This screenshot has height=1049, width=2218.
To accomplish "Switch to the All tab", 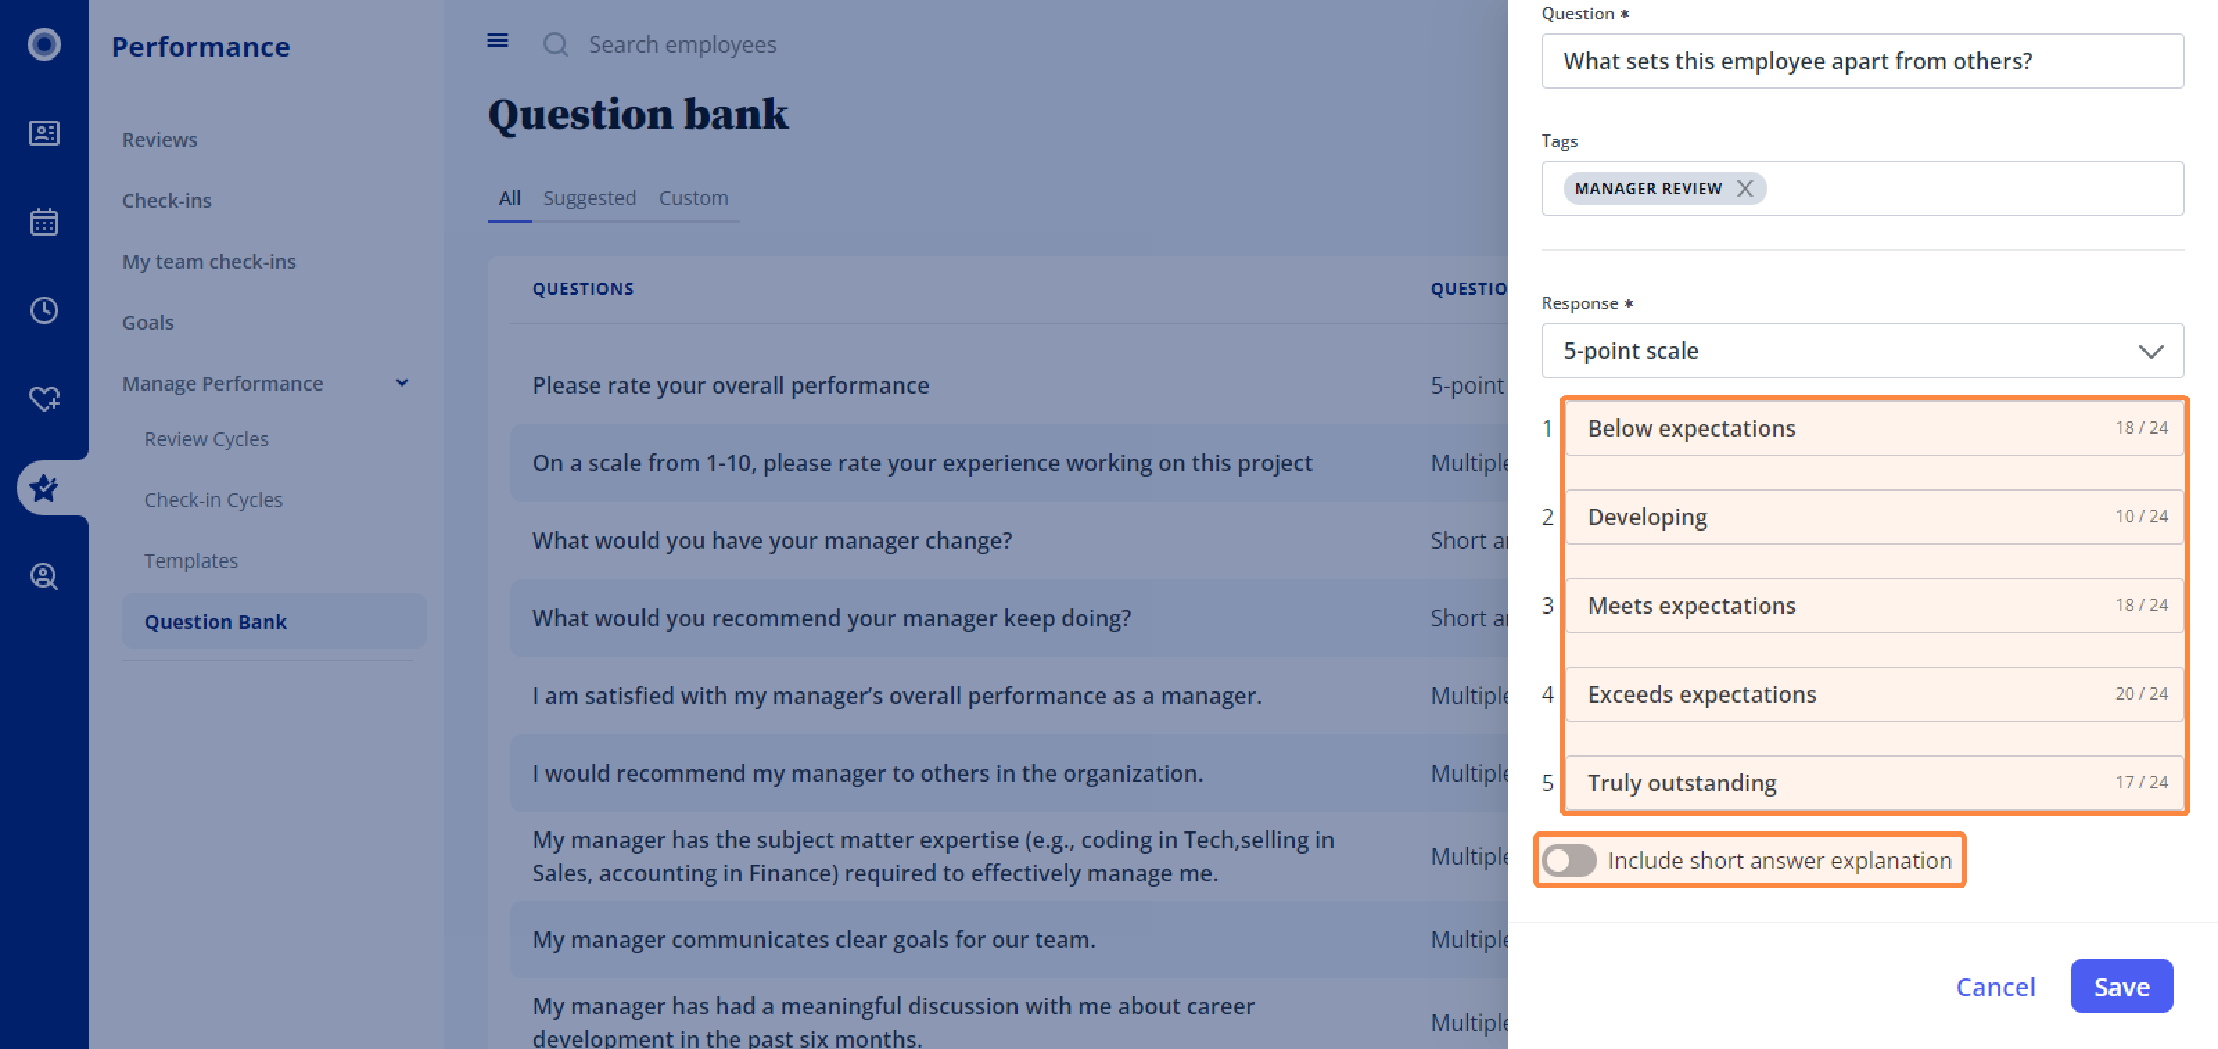I will point(509,198).
